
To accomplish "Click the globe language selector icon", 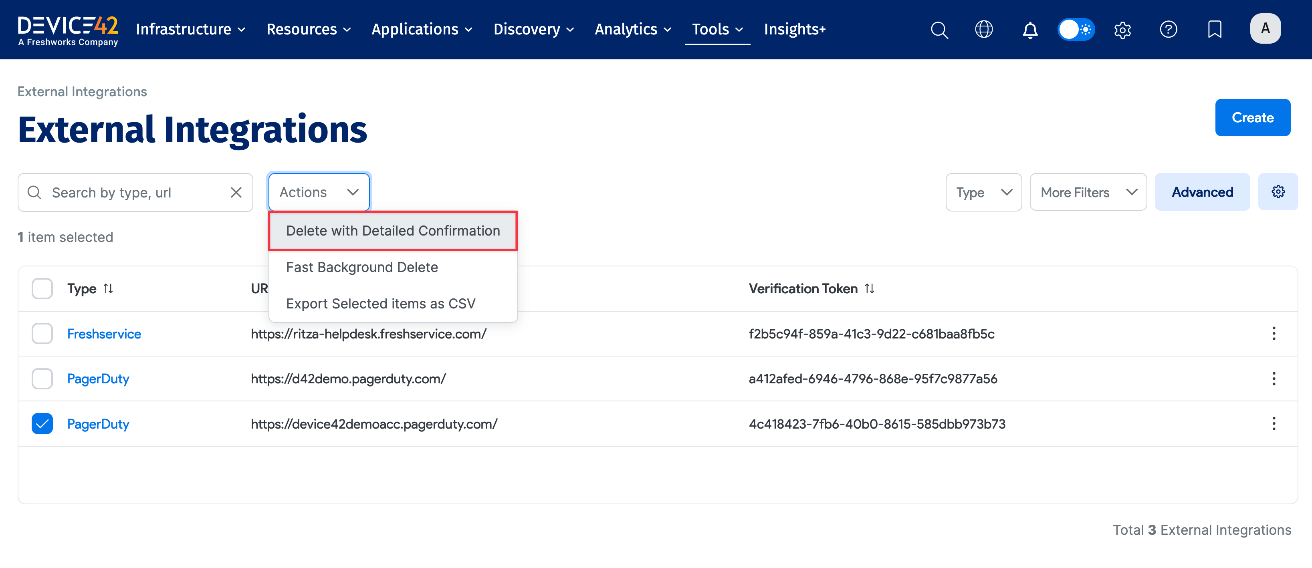I will pos(984,30).
